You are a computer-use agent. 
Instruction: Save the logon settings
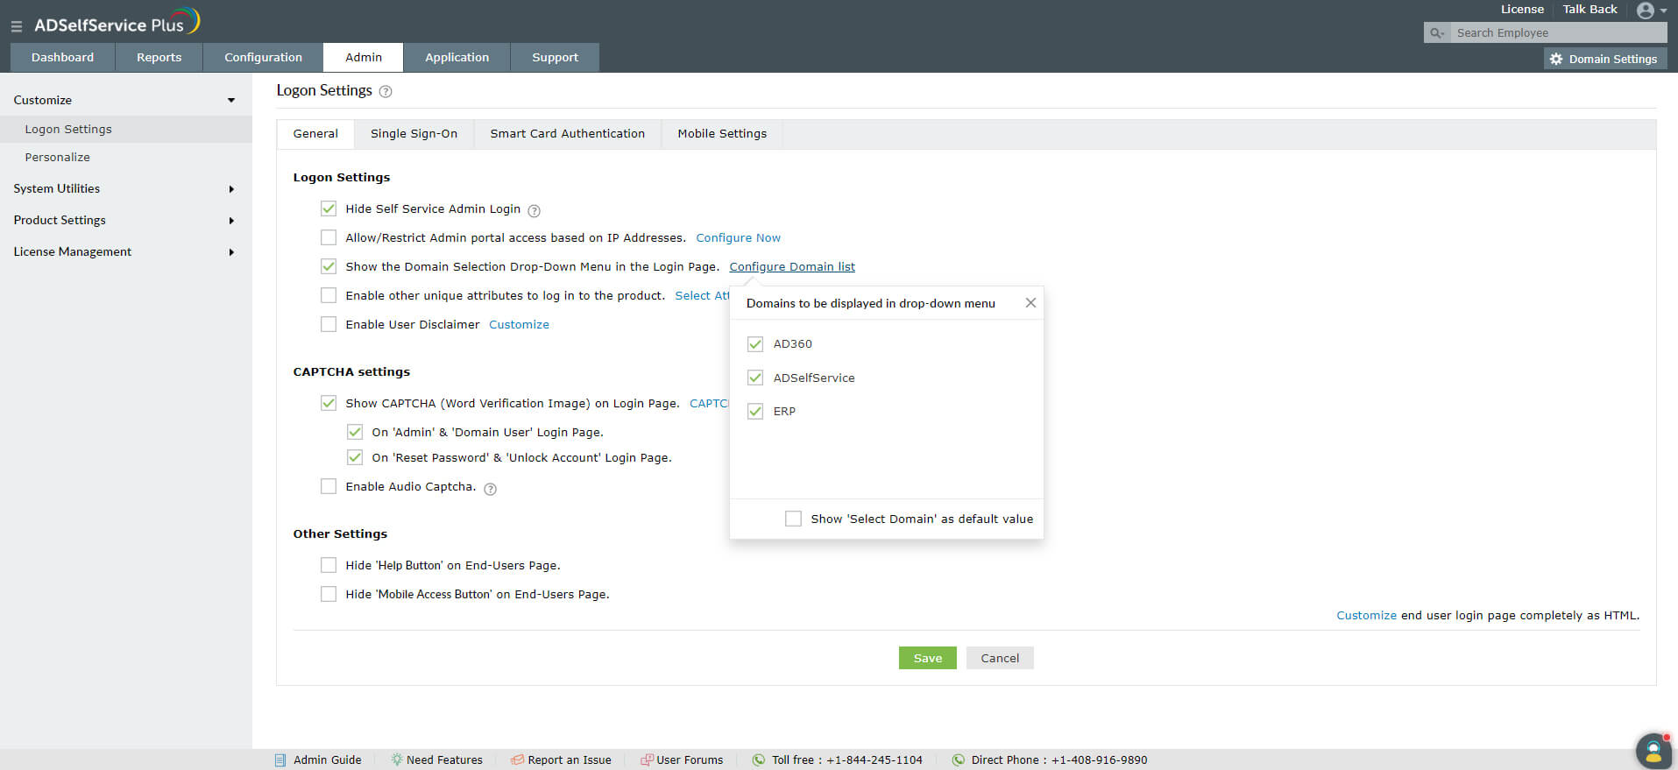(x=928, y=658)
